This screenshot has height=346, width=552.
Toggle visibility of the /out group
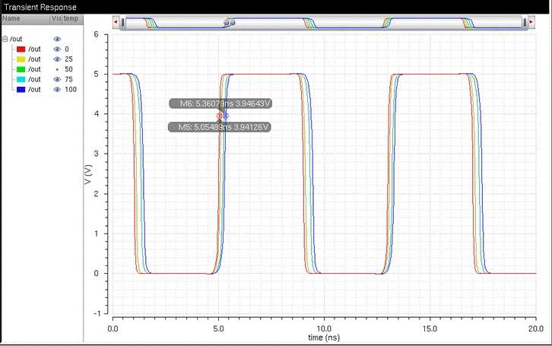57,39
